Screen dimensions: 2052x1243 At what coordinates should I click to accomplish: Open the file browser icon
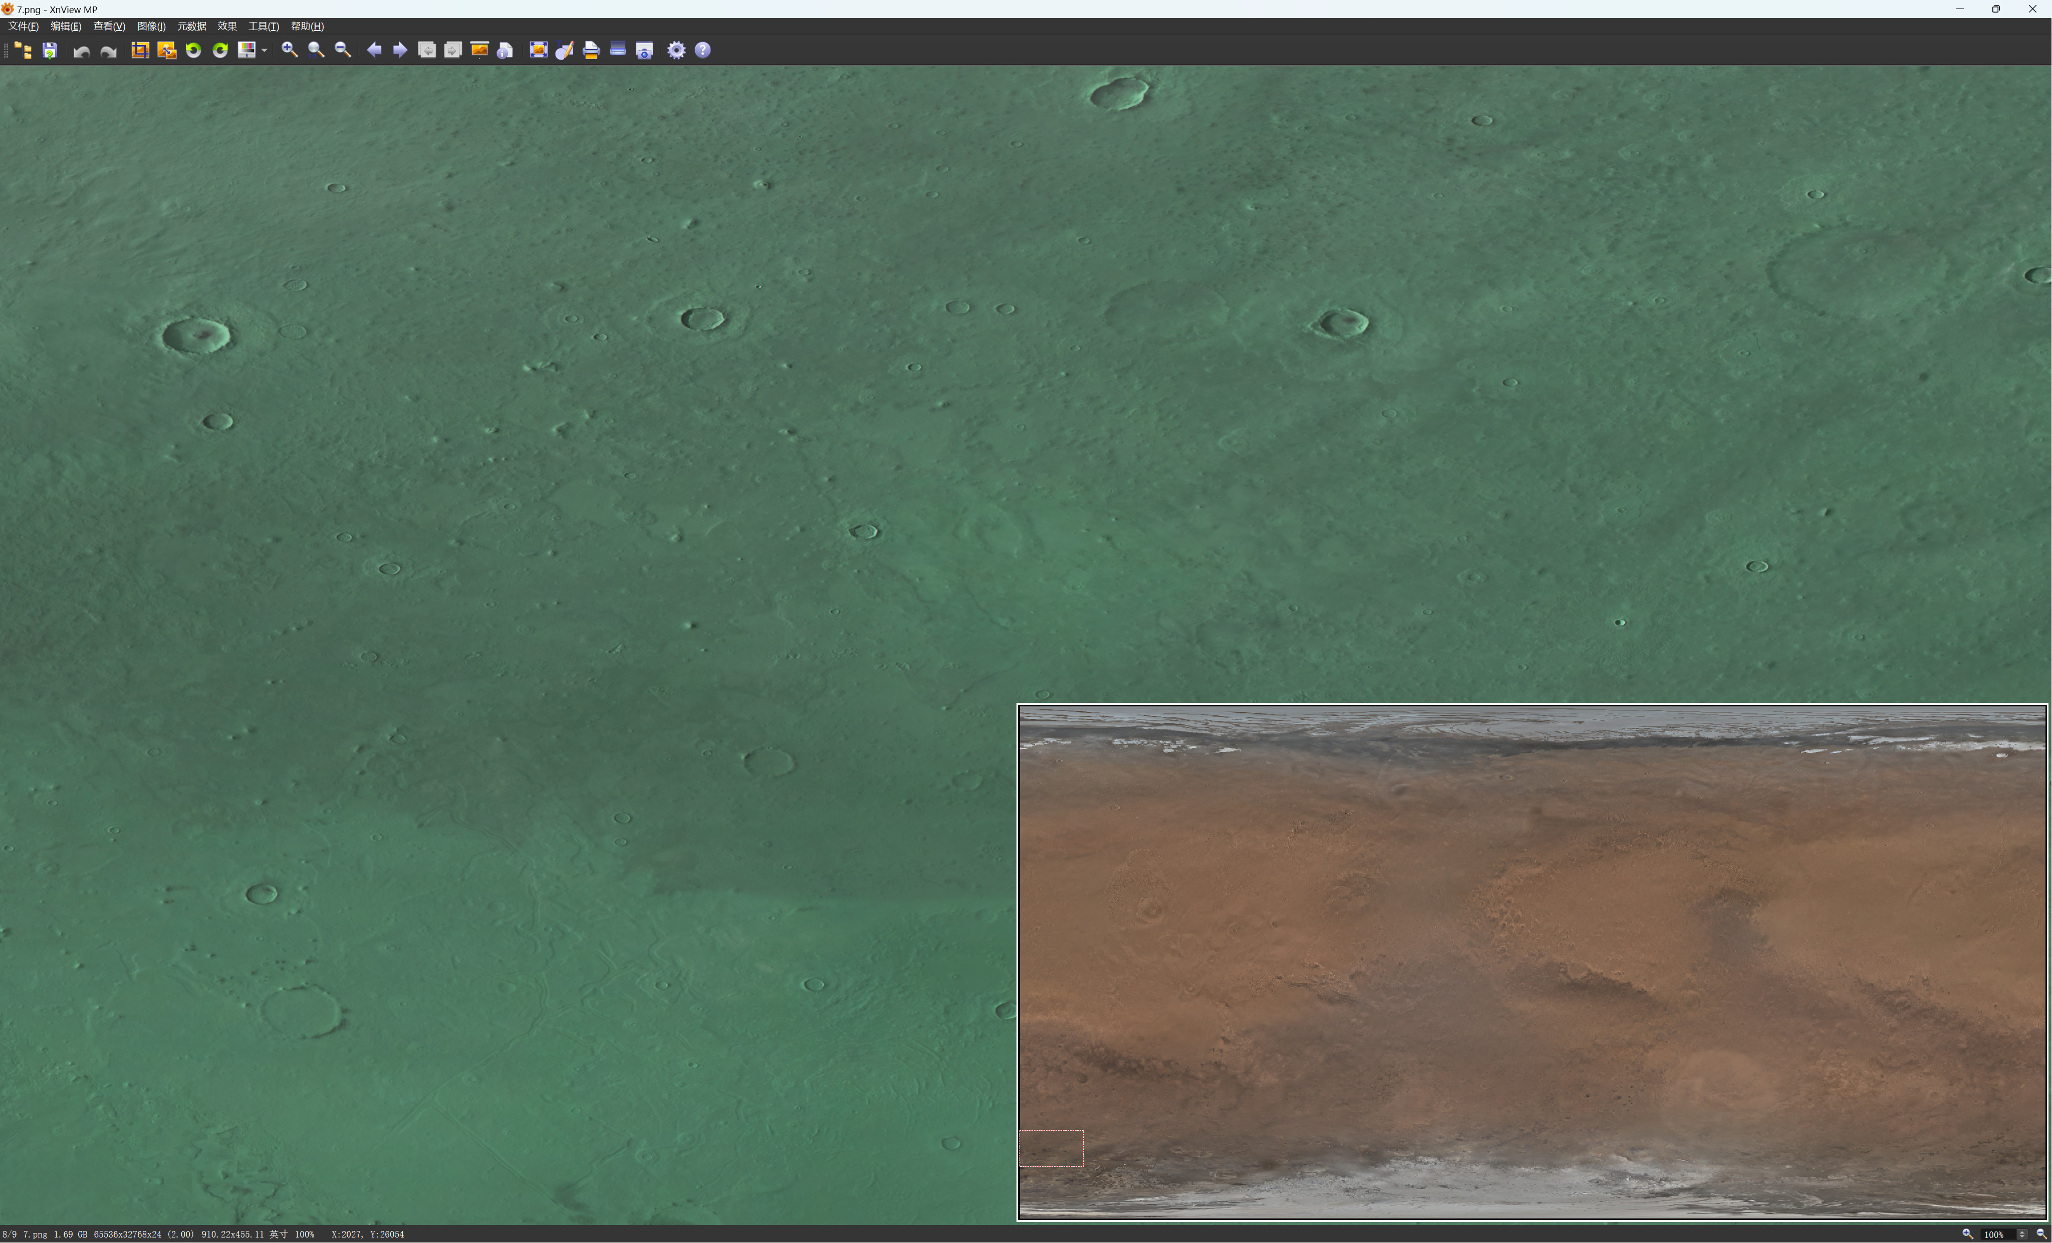[24, 51]
